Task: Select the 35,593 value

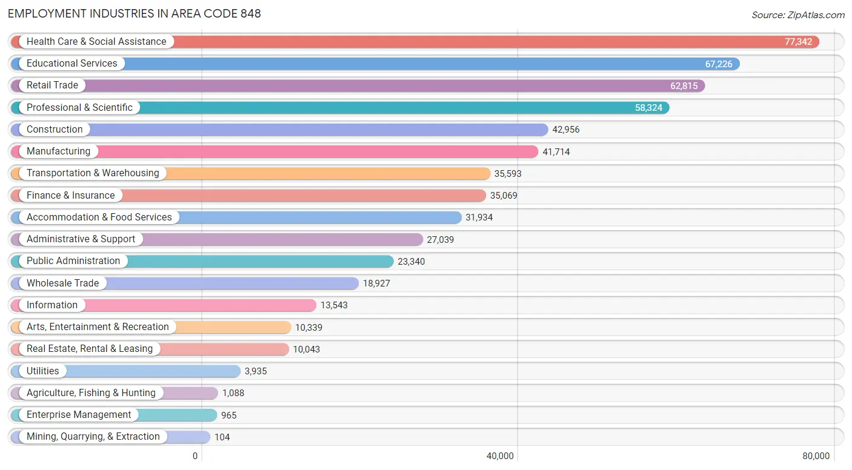Action: tap(508, 174)
